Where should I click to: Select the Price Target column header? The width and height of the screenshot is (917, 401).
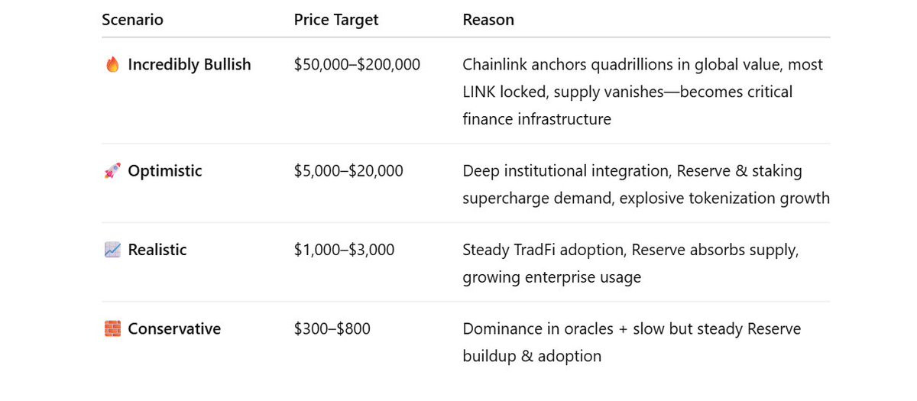pos(336,20)
